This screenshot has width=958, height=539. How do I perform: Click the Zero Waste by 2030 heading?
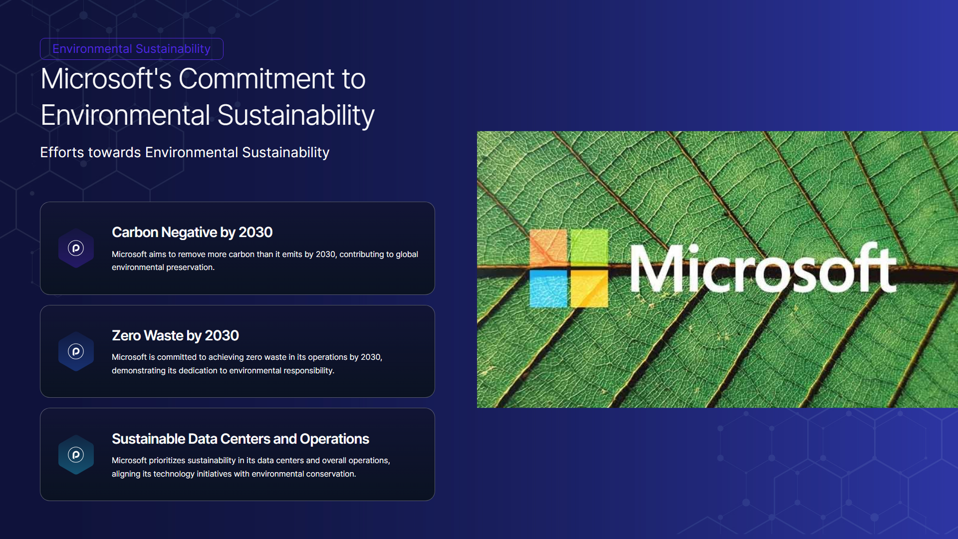point(175,335)
